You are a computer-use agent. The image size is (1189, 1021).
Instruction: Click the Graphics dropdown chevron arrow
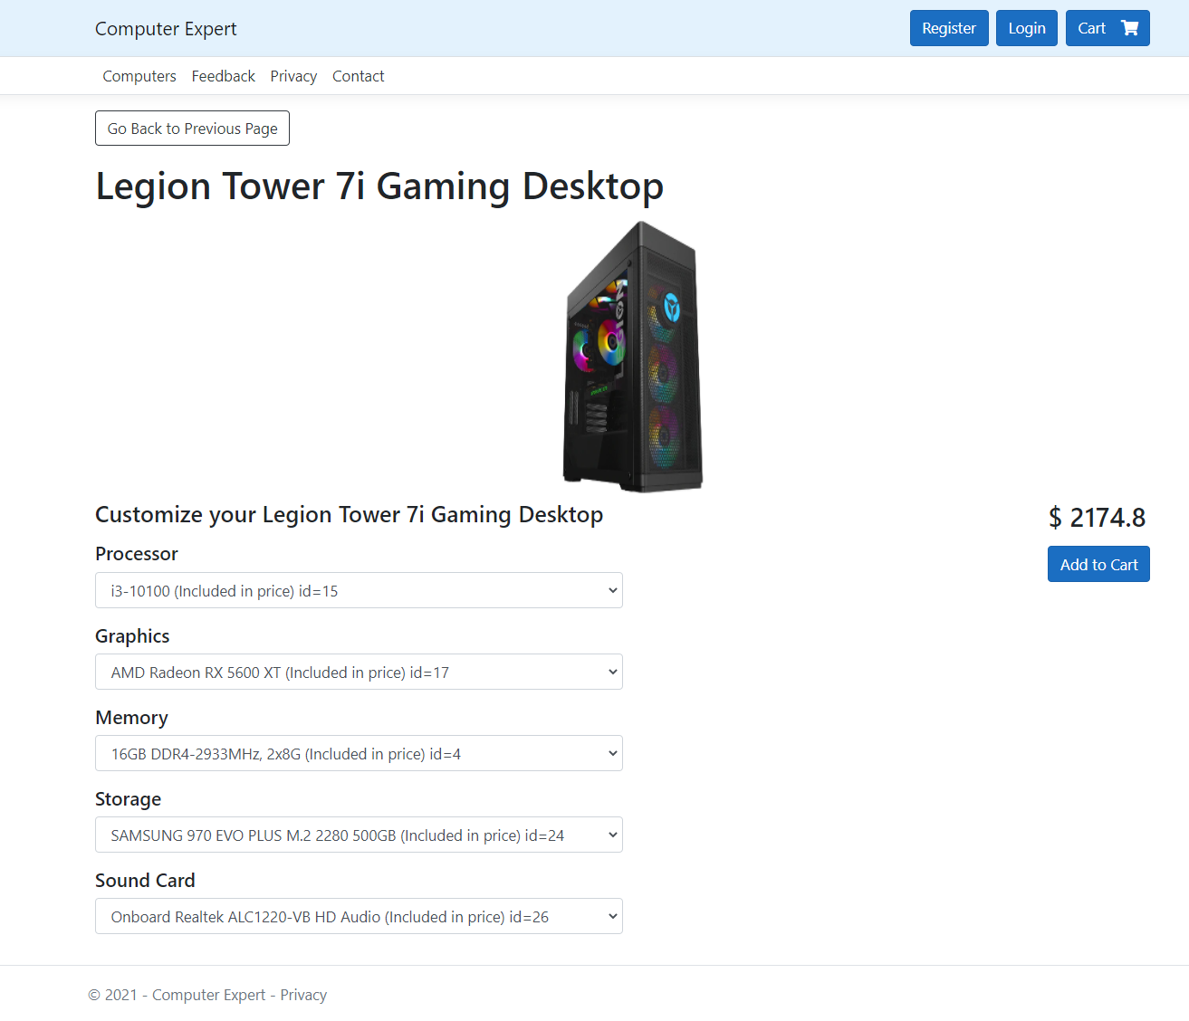tap(613, 673)
